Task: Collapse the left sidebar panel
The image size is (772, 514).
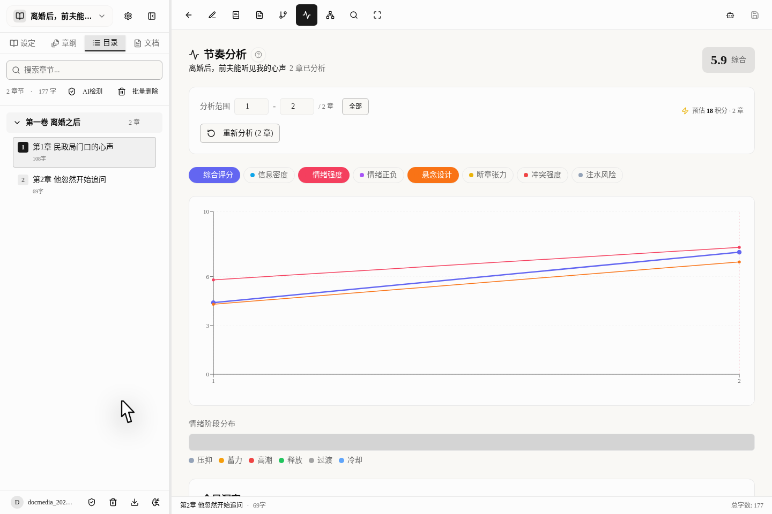Action: 152,16
